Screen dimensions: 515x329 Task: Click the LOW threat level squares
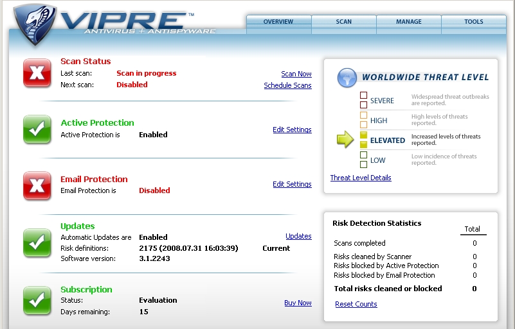pos(364,160)
